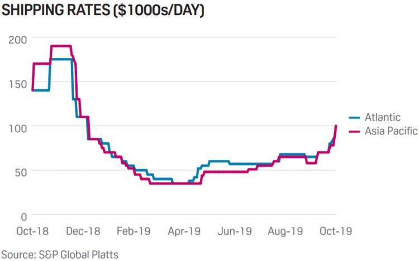419x261 pixels.
Task: Select the Atlantic legend label
Action: [x=382, y=118]
